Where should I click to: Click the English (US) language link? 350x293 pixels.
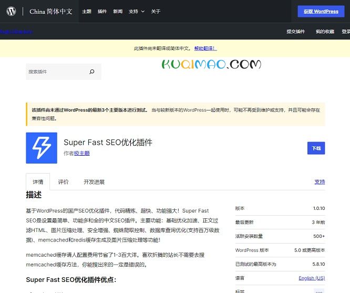point(312,278)
